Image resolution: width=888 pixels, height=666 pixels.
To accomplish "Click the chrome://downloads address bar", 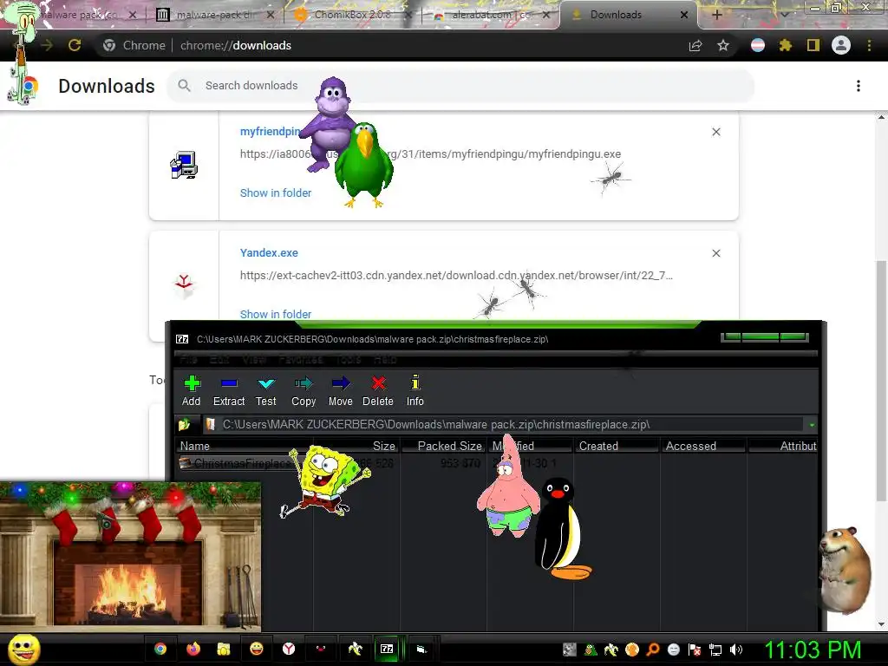I will (x=391, y=45).
